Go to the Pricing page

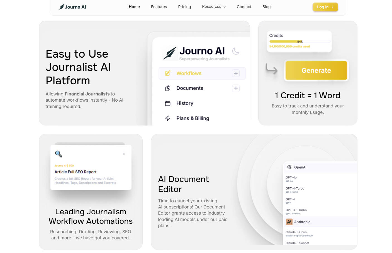(184, 6)
